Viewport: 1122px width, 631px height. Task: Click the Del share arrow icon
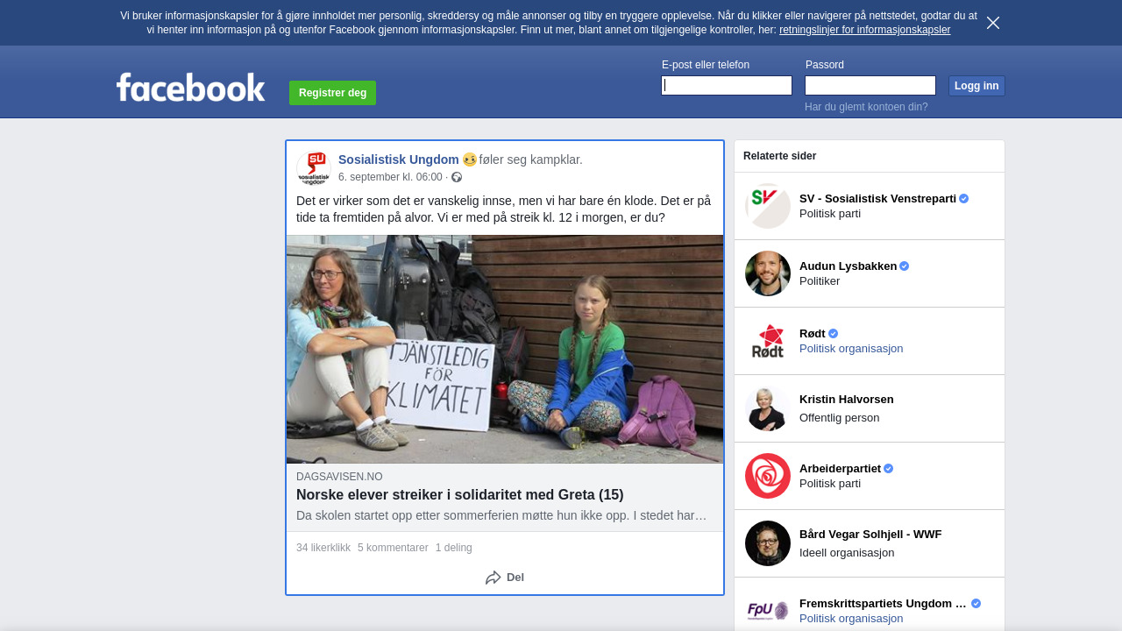(494, 578)
